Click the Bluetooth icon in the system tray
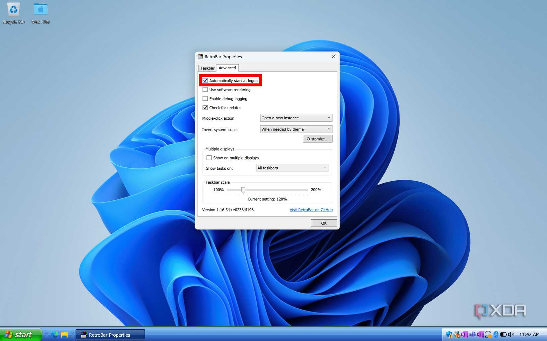 tap(496, 335)
